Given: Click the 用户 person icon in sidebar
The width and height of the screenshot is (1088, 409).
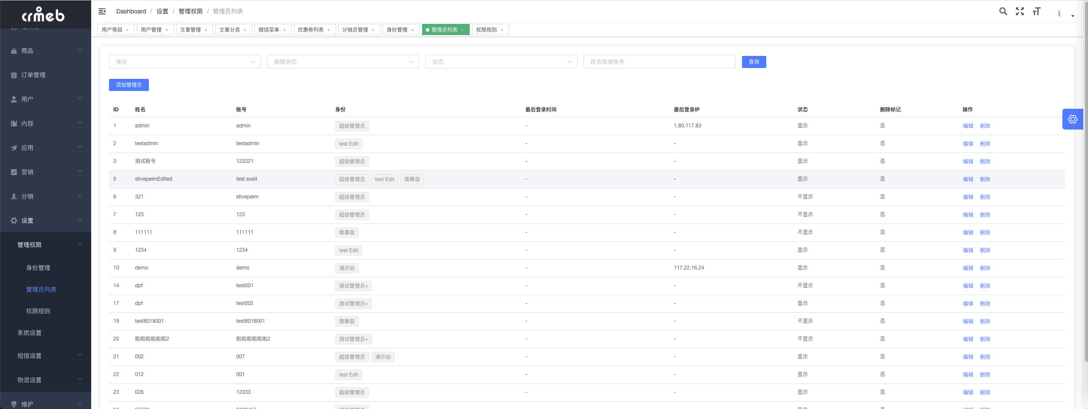Looking at the screenshot, I should pos(14,99).
